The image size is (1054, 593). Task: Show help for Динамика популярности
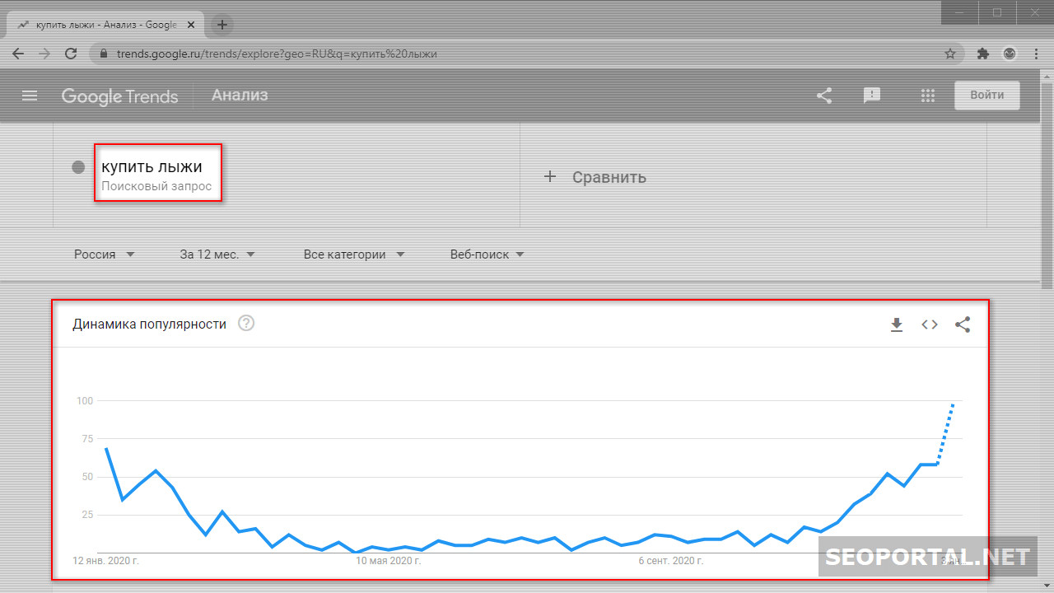pyautogui.click(x=246, y=324)
